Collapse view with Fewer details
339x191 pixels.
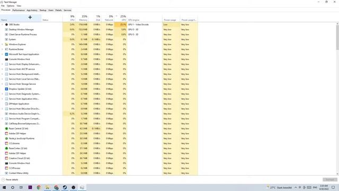10,179
